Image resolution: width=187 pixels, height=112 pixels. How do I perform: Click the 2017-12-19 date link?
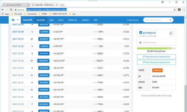18,97
